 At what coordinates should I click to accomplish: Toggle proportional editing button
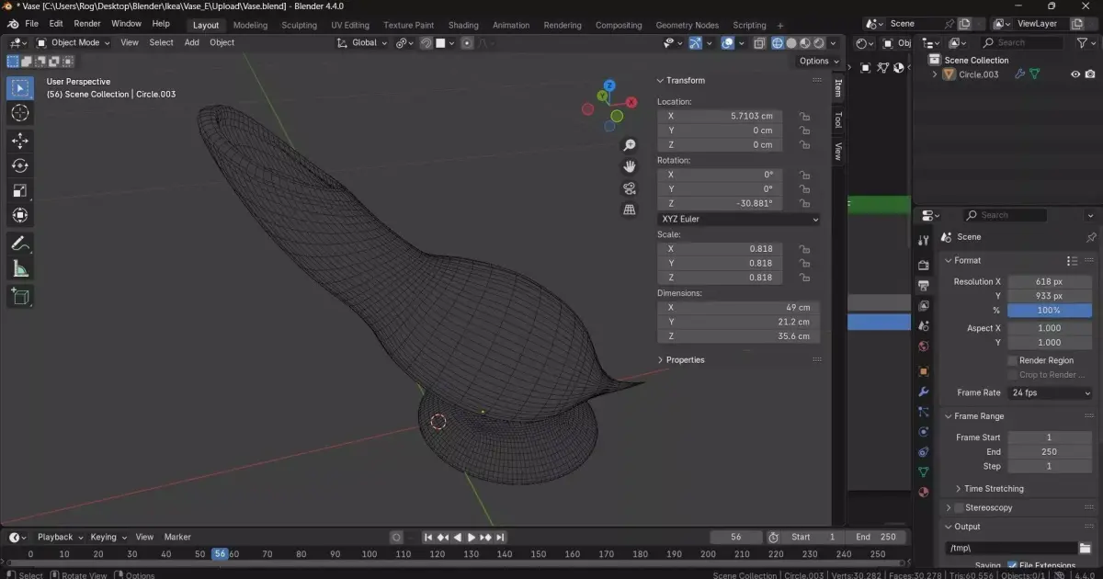pyautogui.click(x=468, y=42)
